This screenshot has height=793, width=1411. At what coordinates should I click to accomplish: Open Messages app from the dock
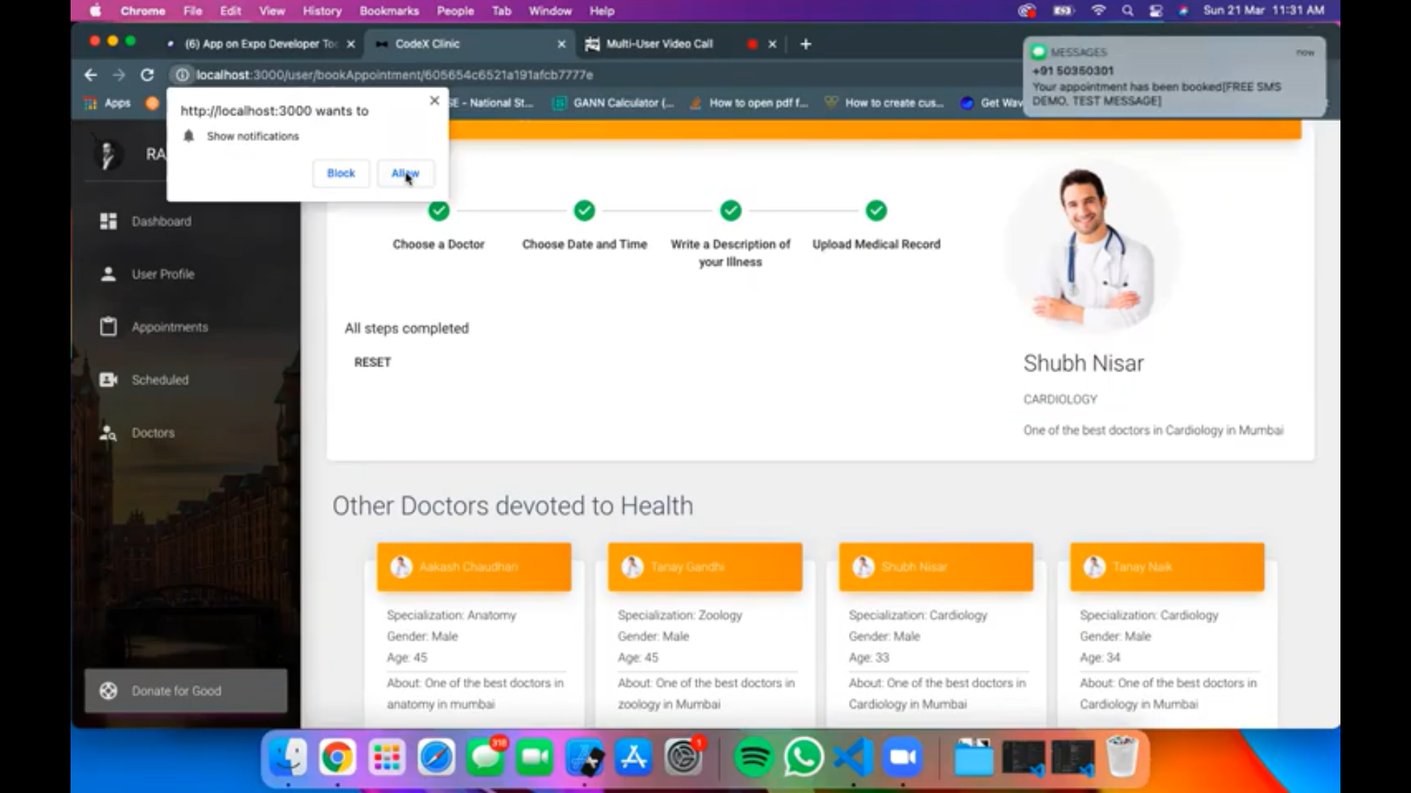486,757
